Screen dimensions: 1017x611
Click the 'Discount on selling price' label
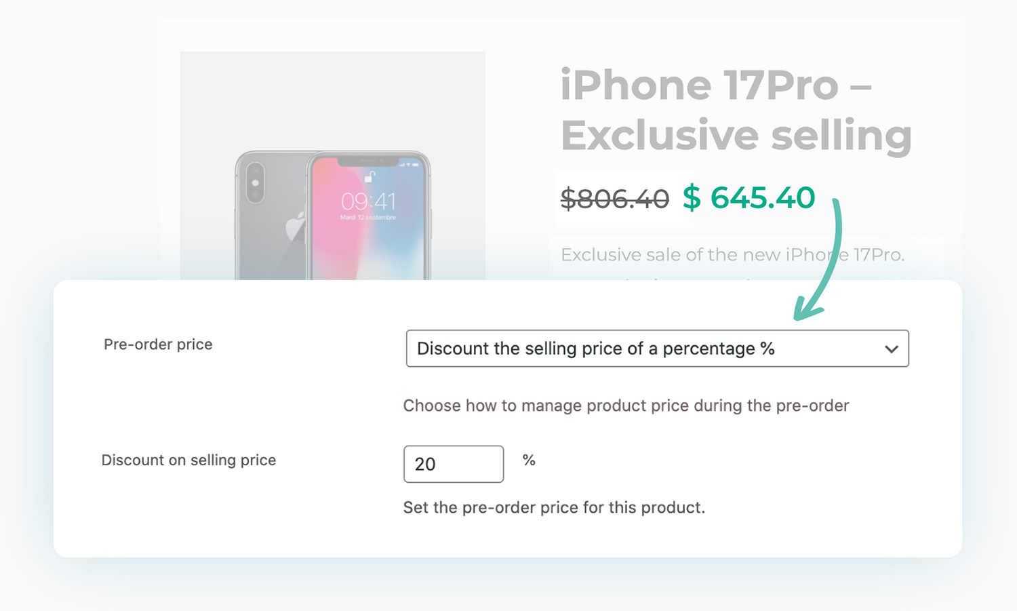(x=188, y=460)
